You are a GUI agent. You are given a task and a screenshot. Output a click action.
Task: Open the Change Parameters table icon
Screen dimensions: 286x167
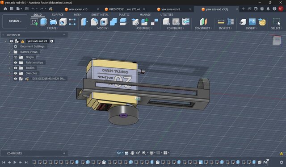click(x=176, y=22)
